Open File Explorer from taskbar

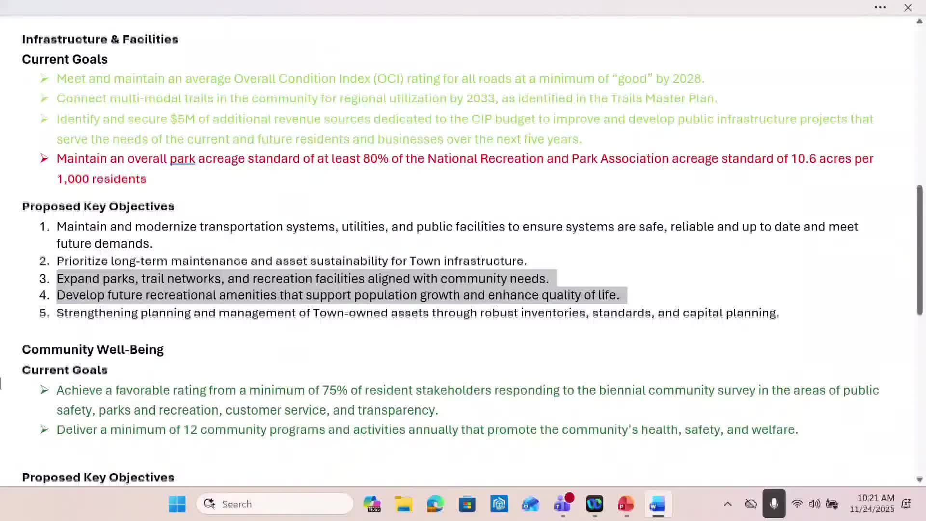tap(404, 504)
